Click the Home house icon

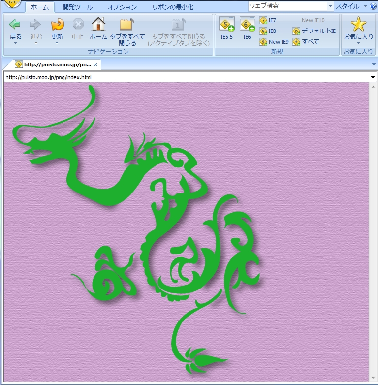98,24
